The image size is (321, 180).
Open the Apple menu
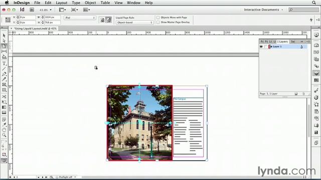7,2
